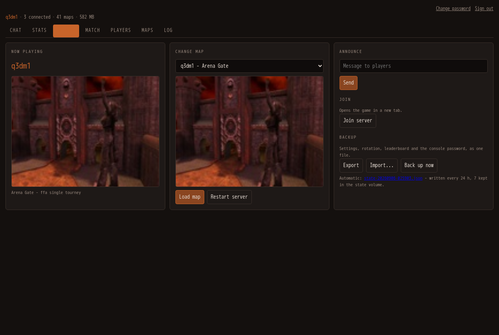The height and width of the screenshot is (335, 499).
Task: Click the NOW PLAYING panel heading
Action: (27, 52)
